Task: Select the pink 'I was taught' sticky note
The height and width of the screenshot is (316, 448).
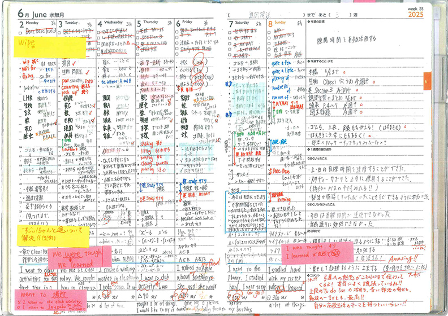Action: pyautogui.click(x=317, y=251)
